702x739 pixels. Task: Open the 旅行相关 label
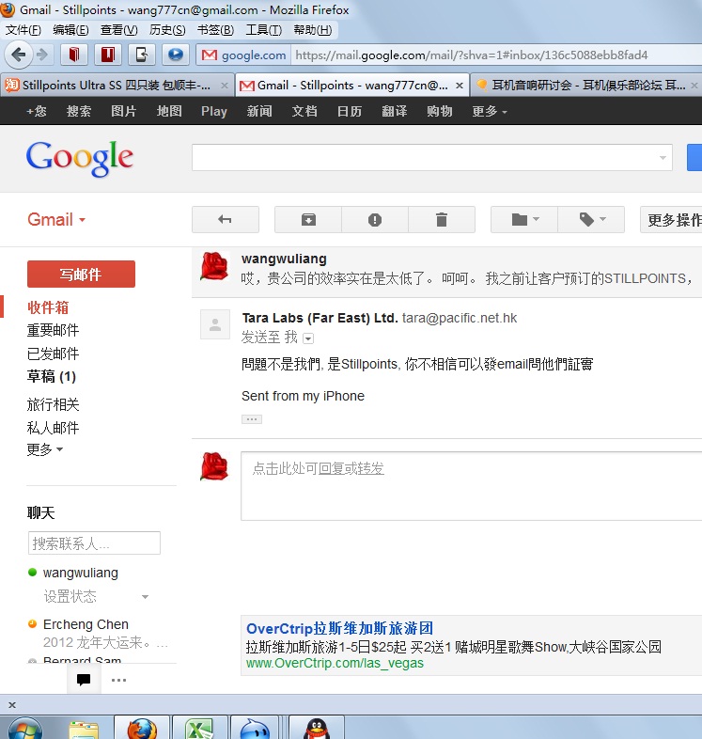click(x=53, y=404)
